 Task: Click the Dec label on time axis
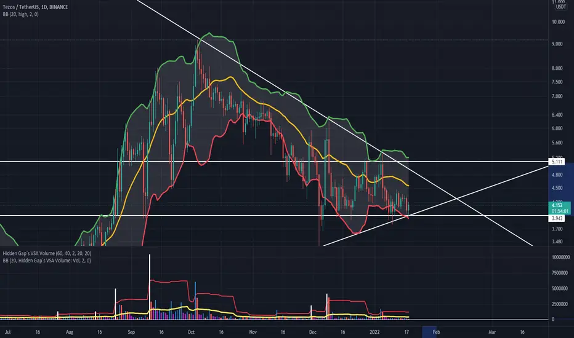pos(313,332)
